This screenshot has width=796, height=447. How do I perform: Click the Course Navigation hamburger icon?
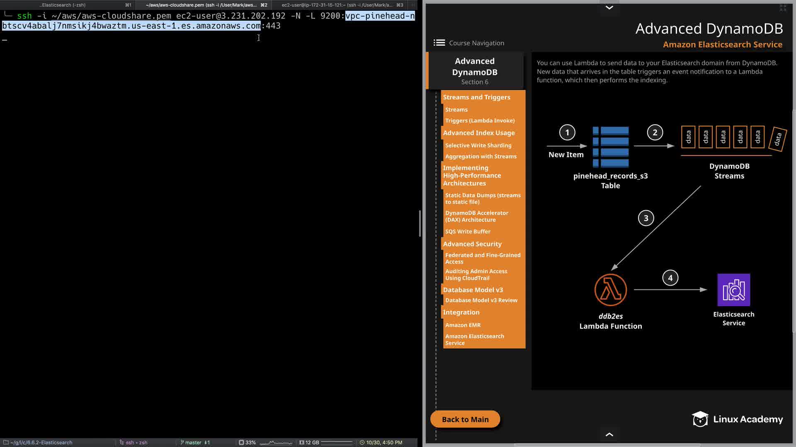(x=439, y=43)
